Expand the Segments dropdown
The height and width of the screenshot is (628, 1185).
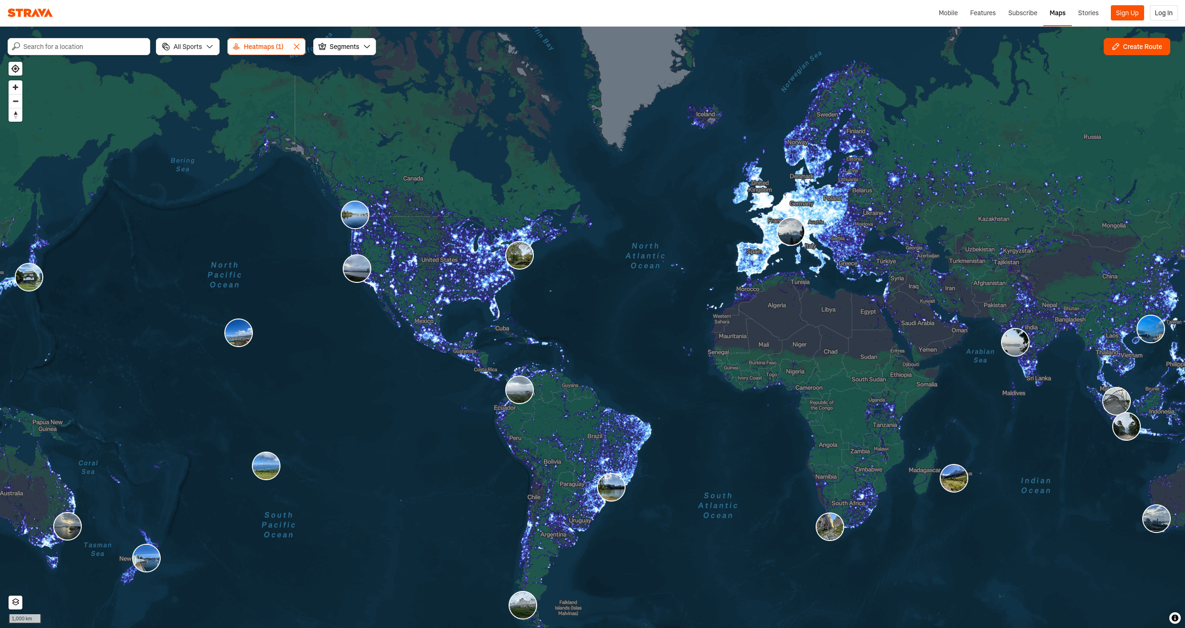pyautogui.click(x=345, y=47)
